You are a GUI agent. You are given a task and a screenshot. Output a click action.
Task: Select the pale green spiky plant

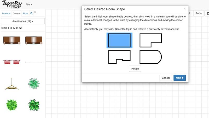point(34,83)
